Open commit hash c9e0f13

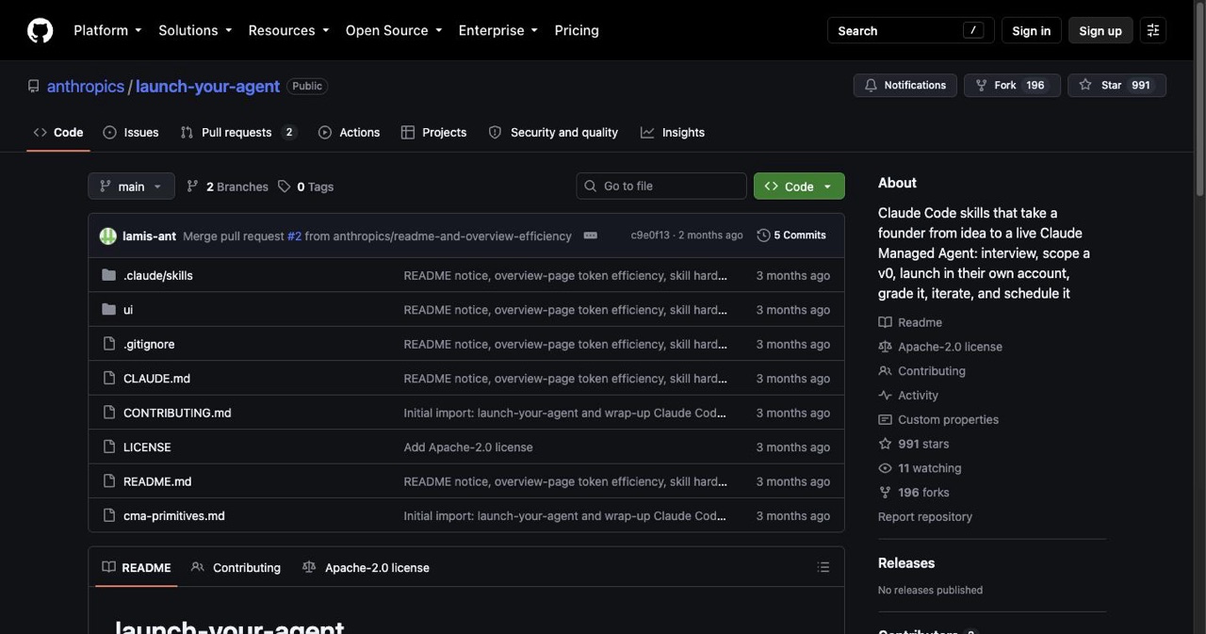650,236
